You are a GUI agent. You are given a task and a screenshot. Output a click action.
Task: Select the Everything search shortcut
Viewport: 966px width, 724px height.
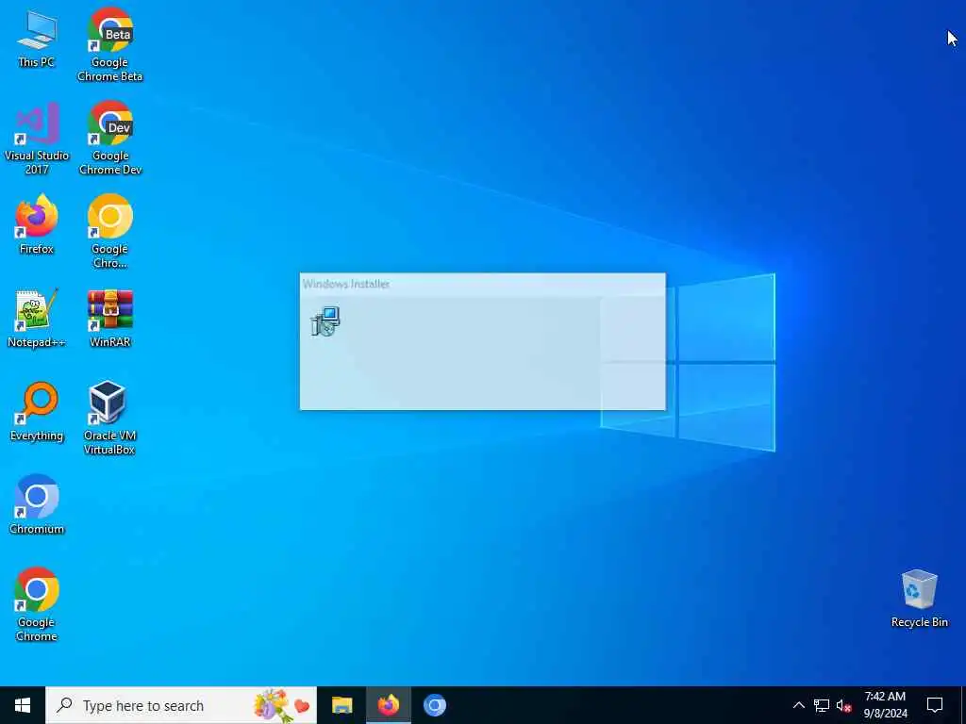37,412
